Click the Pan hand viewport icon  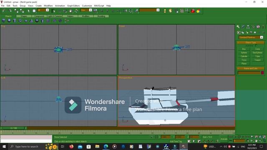[x=256, y=141]
